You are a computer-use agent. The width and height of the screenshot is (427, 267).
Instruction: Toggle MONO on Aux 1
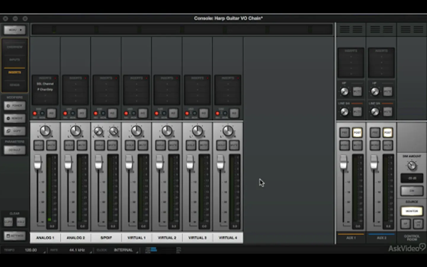click(x=345, y=145)
